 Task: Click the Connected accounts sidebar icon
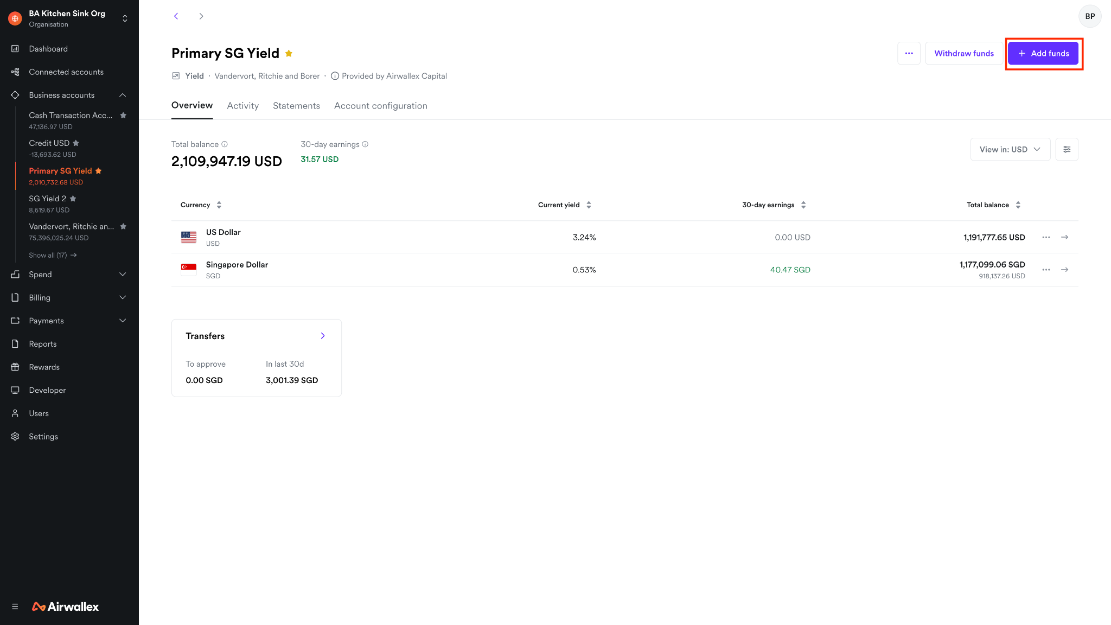[15, 72]
